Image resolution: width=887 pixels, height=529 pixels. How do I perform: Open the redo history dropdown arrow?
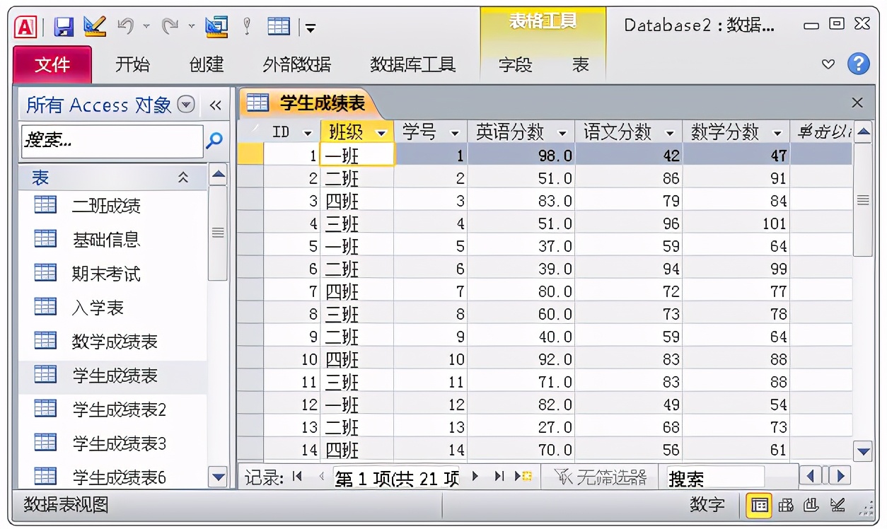[191, 27]
